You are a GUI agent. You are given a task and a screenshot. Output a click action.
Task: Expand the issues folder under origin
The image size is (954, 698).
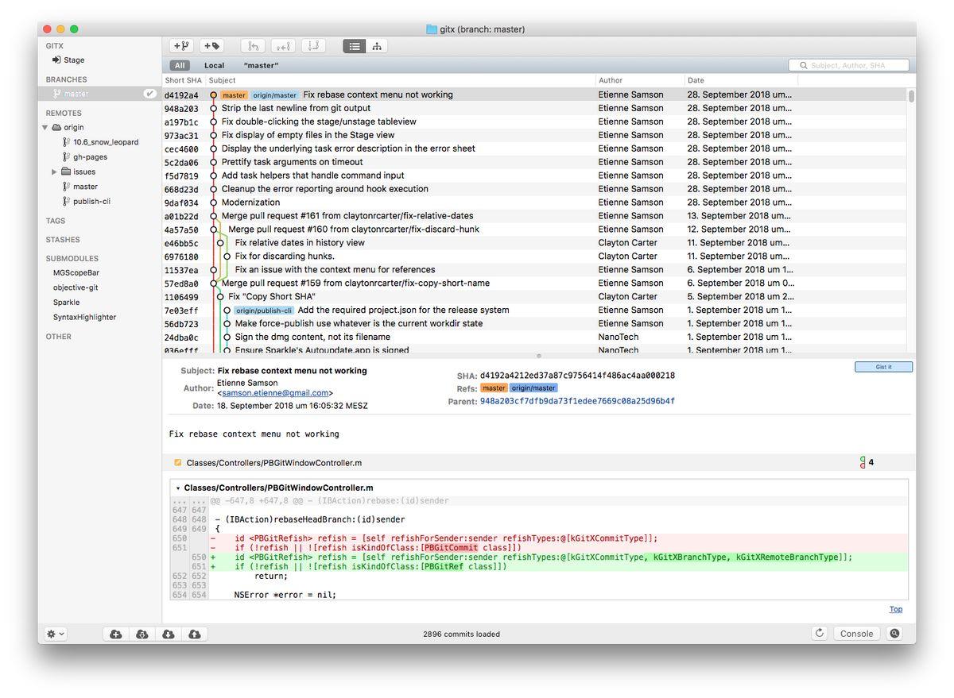pos(54,172)
